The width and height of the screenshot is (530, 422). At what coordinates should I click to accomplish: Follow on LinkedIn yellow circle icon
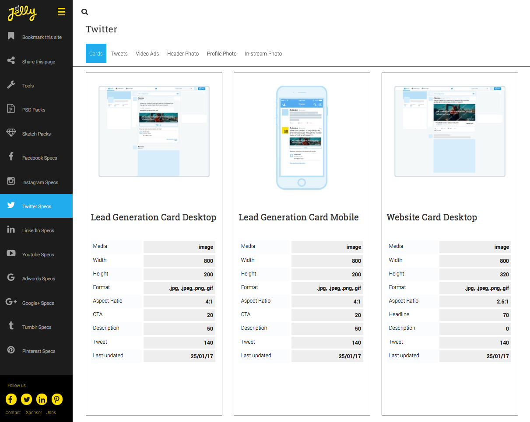coord(42,399)
